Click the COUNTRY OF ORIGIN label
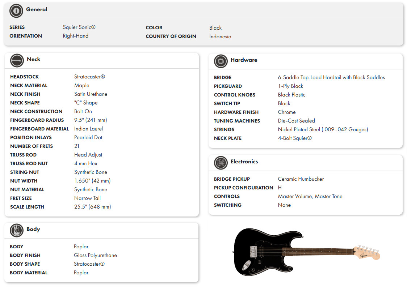 (171, 36)
